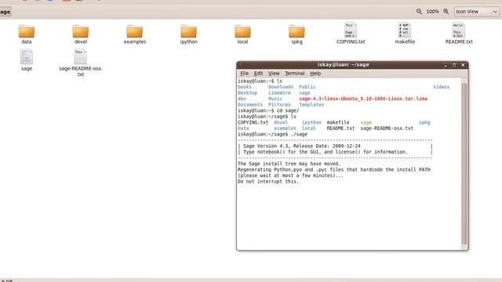Select the COPYING.txt file icon
Image resolution: width=502 pixels, height=282 pixels.
[x=351, y=30]
